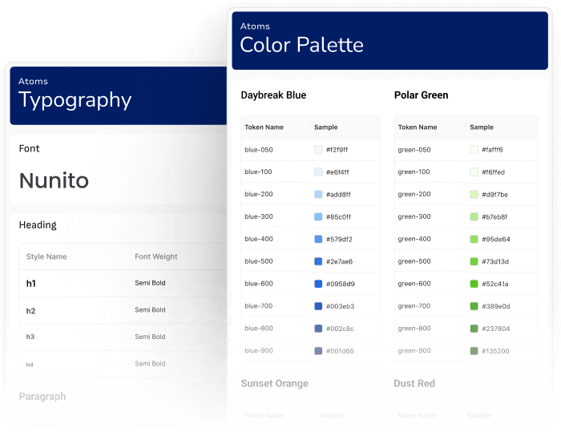Click hex value '#389e0d'
This screenshot has width=561, height=436.
point(496,306)
